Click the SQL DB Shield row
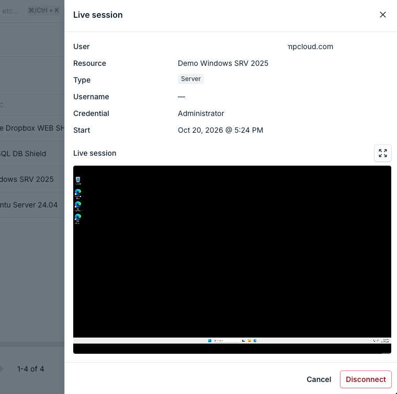The width and height of the screenshot is (397, 394). 32,154
